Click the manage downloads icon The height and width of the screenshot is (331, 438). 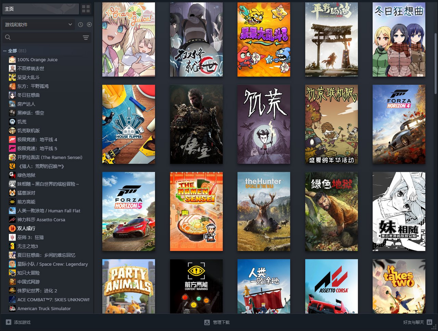tap(207, 322)
